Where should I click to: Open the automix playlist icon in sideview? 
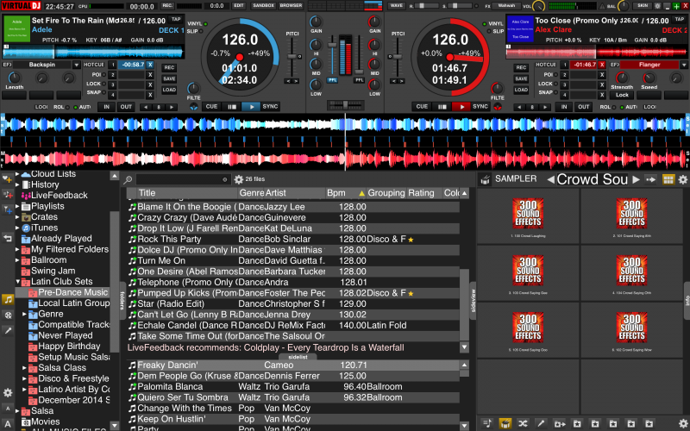coord(486,423)
